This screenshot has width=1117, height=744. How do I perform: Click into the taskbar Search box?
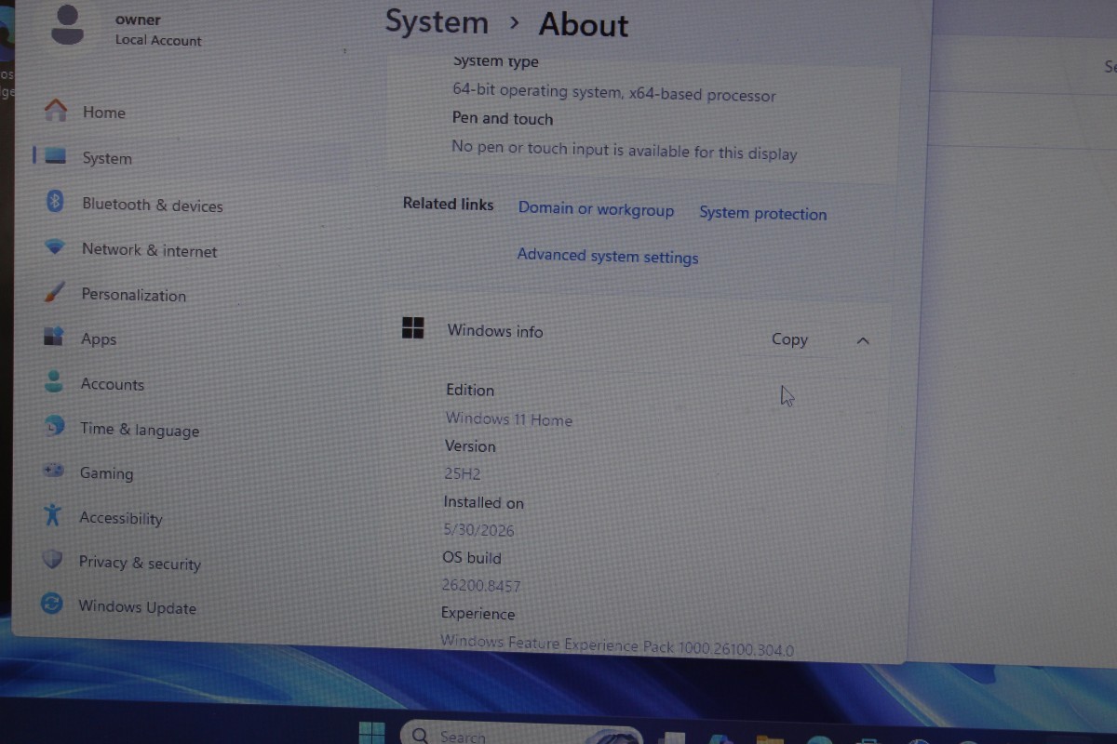tap(521, 736)
